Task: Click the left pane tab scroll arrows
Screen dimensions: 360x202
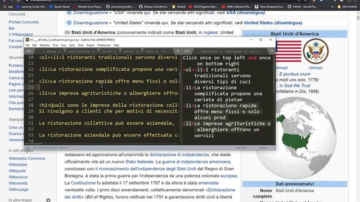Action: coord(29,51)
